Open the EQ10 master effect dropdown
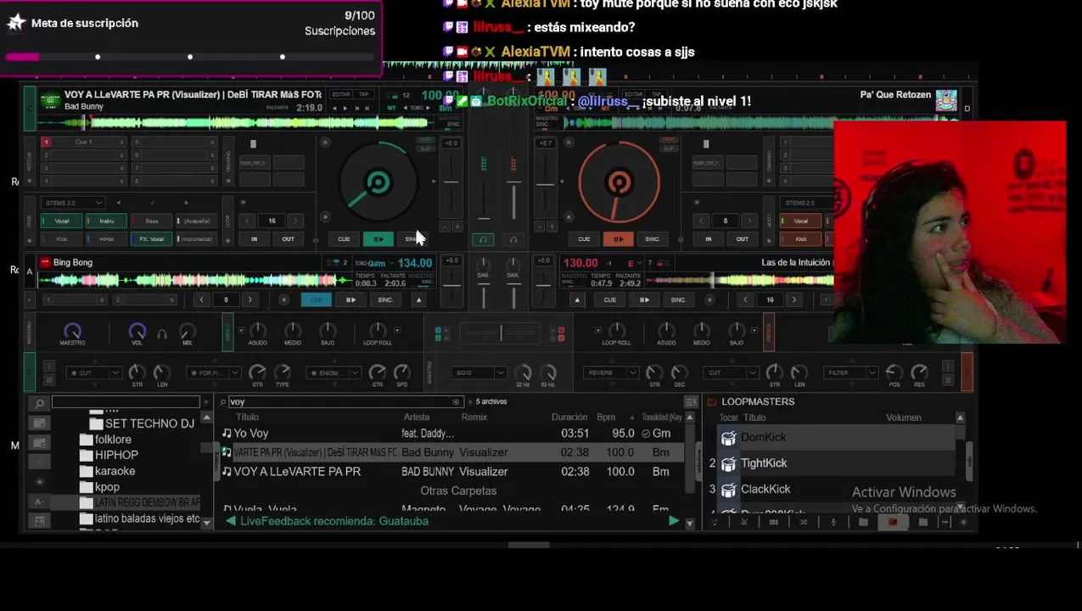The height and width of the screenshot is (611, 1082). 479,373
